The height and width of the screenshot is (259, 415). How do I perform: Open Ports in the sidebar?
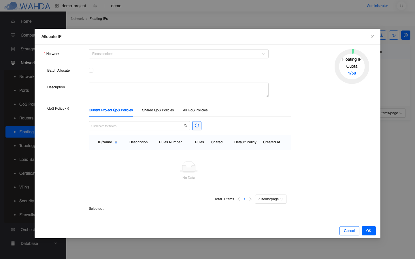pos(24,90)
